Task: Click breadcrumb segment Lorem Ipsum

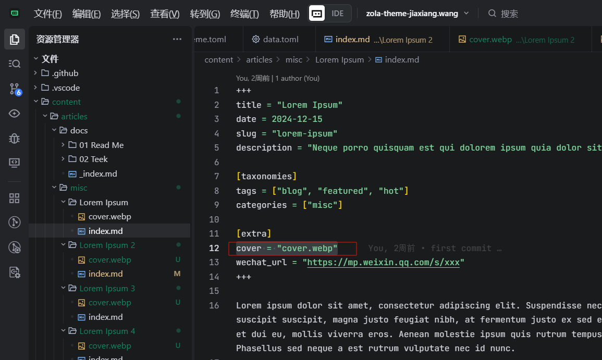Action: (x=339, y=59)
